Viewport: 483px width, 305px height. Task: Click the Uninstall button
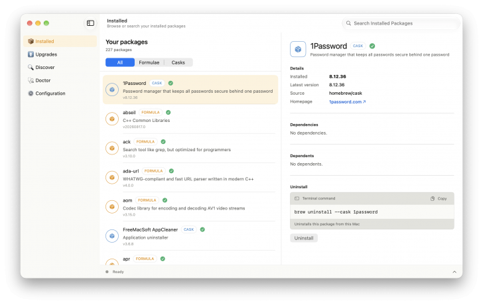(304, 238)
